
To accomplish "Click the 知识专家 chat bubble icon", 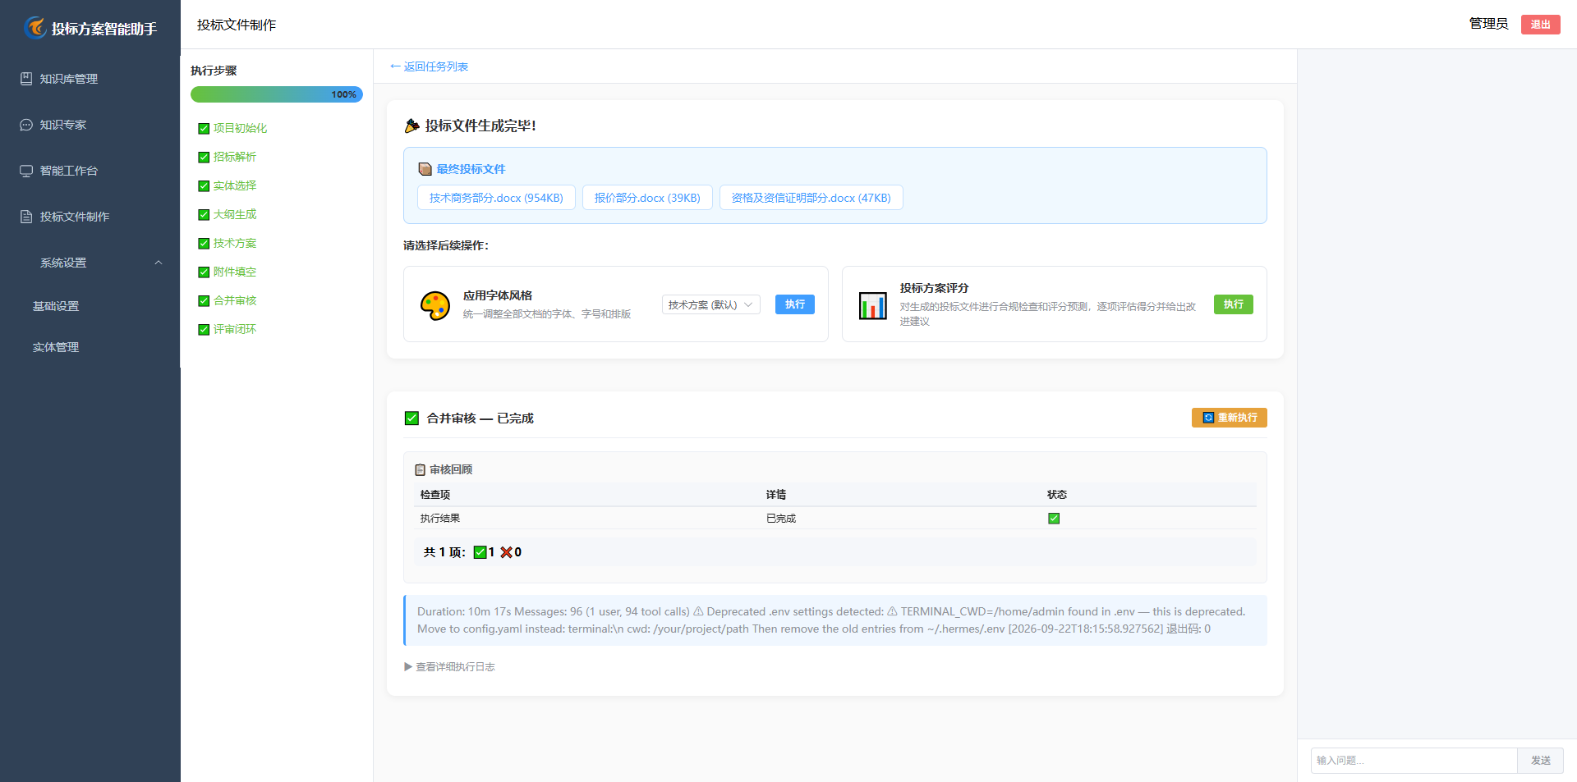I will point(26,125).
